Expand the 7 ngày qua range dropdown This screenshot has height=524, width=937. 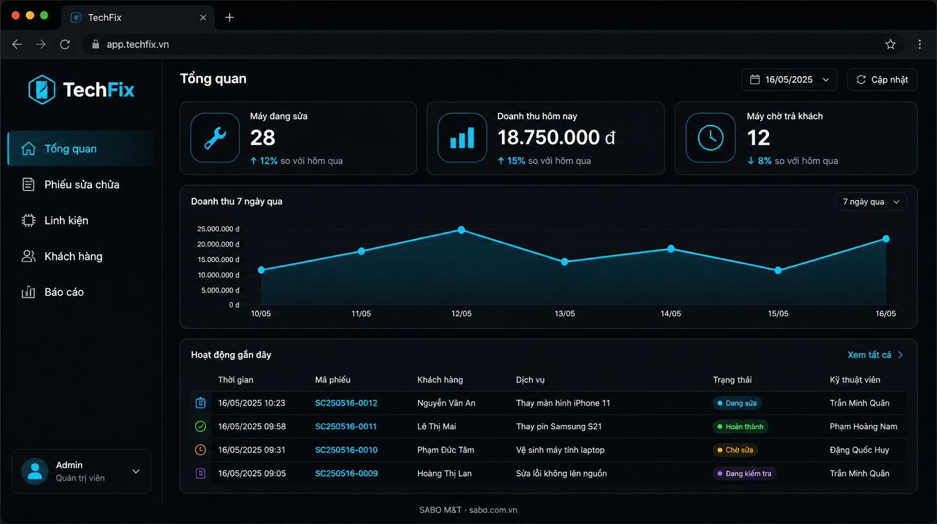(x=871, y=202)
